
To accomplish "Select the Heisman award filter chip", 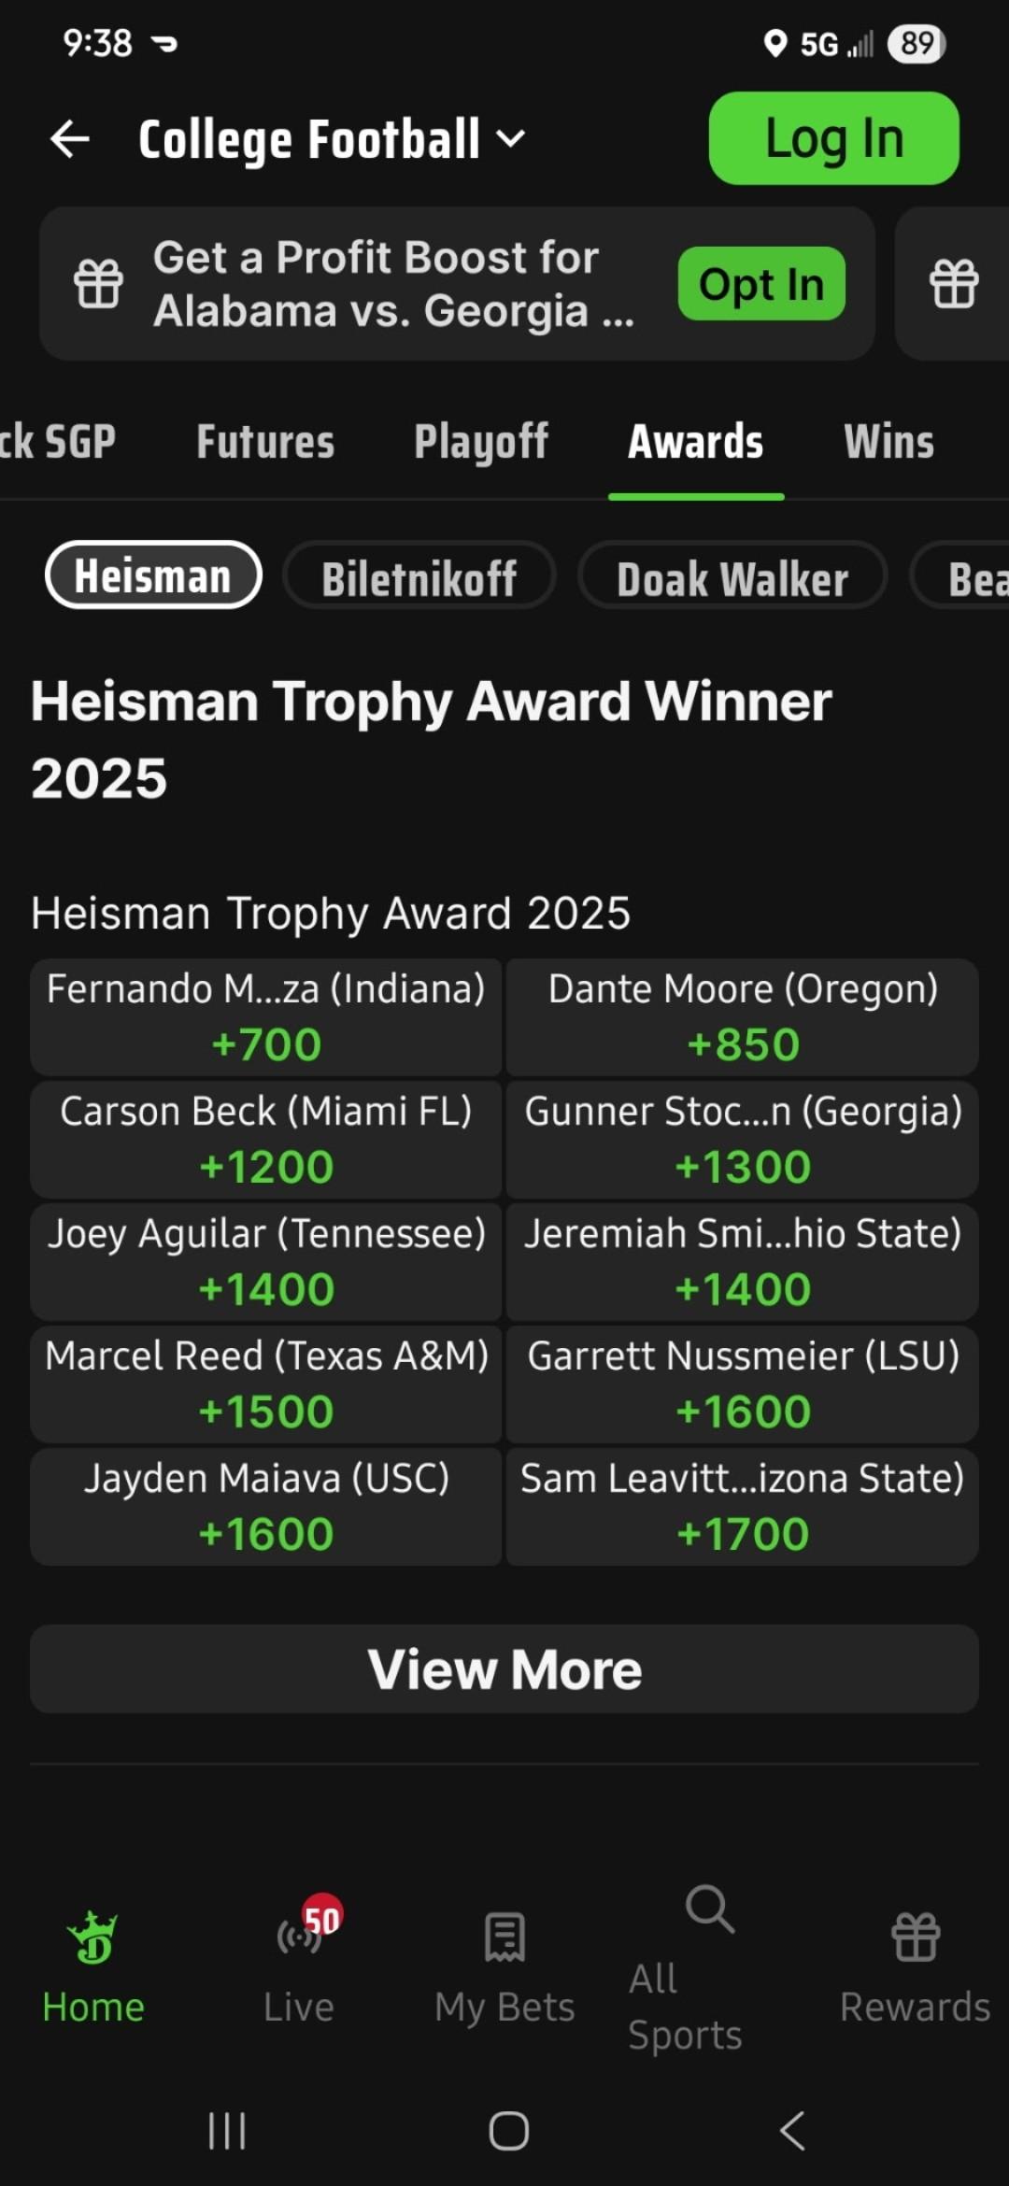I will [153, 575].
